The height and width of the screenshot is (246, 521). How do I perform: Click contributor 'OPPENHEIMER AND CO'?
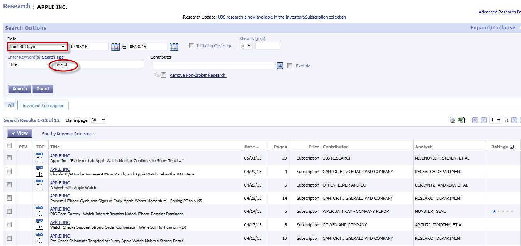(x=345, y=185)
